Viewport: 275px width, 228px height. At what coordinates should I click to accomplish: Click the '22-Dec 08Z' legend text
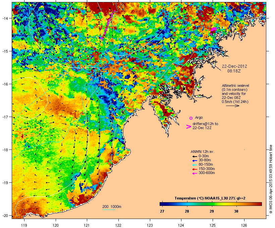click(x=231, y=98)
